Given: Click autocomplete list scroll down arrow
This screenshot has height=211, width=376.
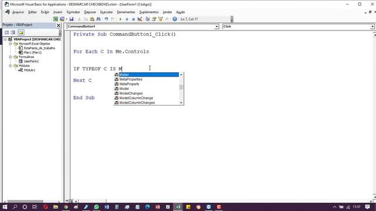Looking at the screenshot, I should [x=182, y=103].
